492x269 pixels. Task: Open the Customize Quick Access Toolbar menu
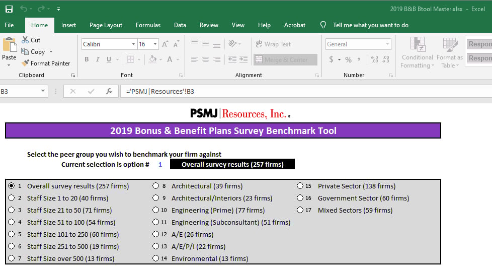(x=58, y=9)
